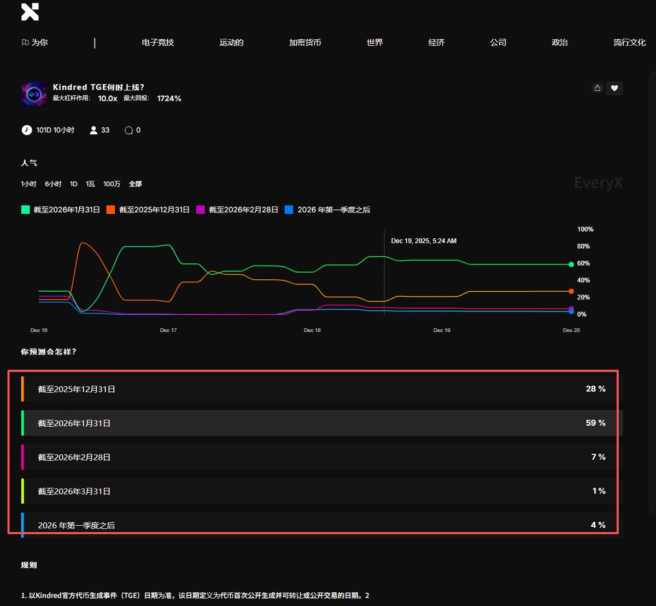The width and height of the screenshot is (656, 606).
Task: Set chart range to 100万
Action: point(112,184)
